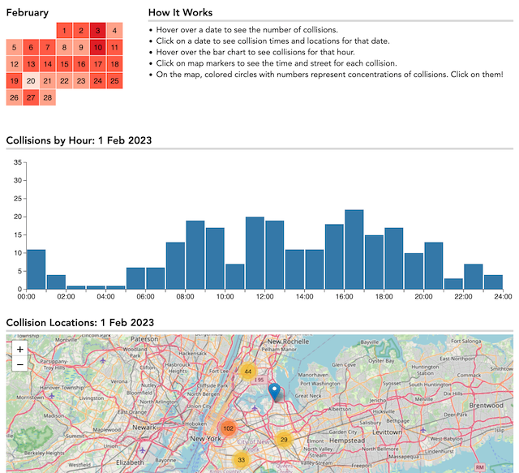
Task: Select February 13 in the calendar
Action: (31, 64)
